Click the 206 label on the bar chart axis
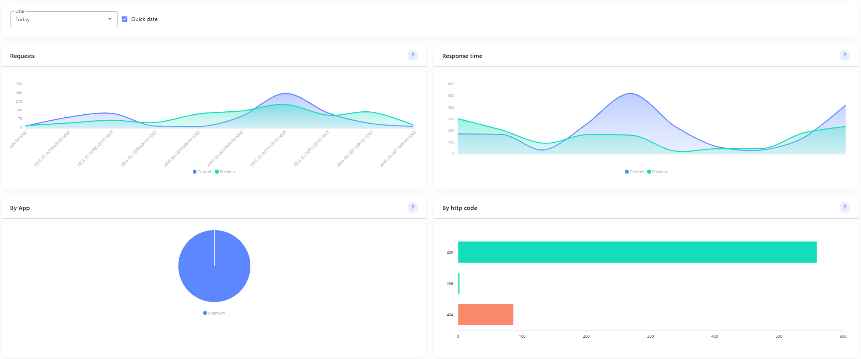Image resolution: width=861 pixels, height=359 pixels. click(450, 284)
